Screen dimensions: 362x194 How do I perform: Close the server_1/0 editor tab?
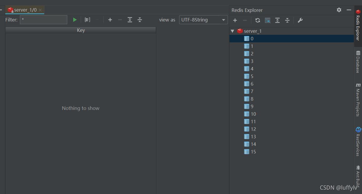coord(40,10)
